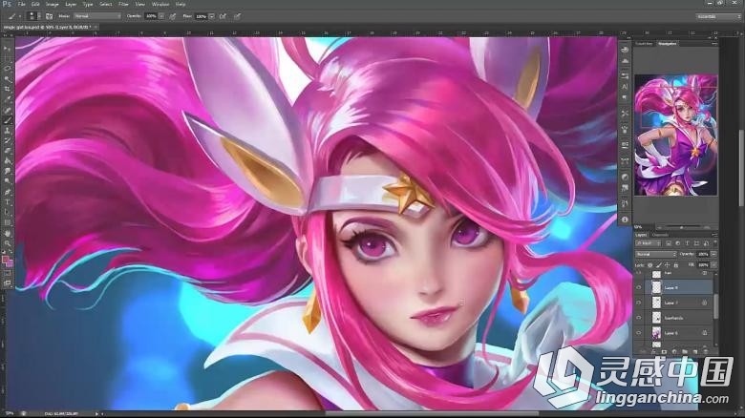Click the lock position icon
The width and height of the screenshot is (745, 418).
pyautogui.click(x=667, y=265)
